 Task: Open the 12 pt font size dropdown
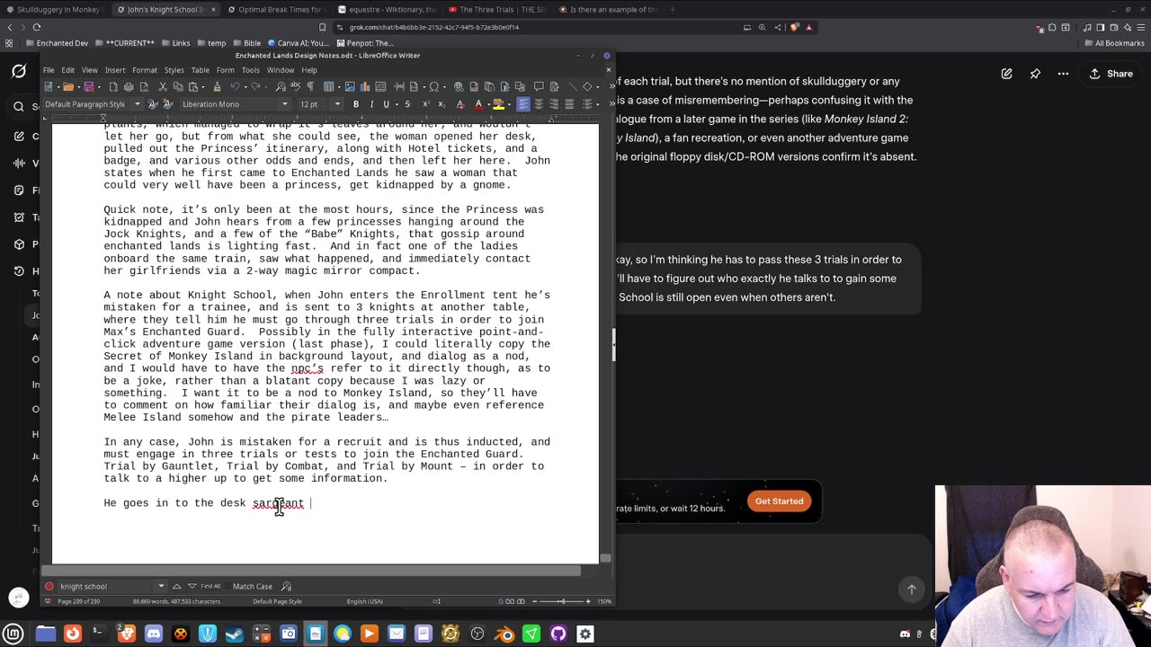click(x=337, y=104)
